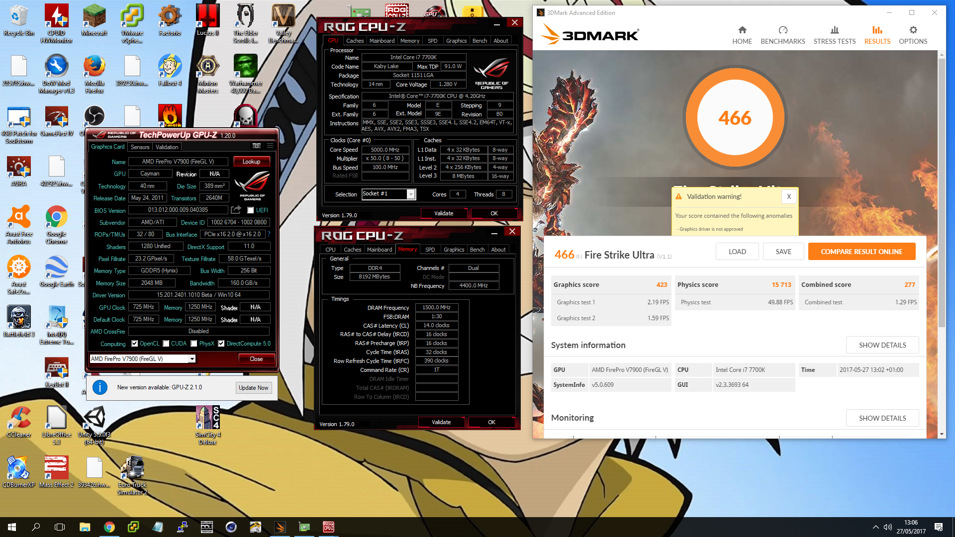This screenshot has width=955, height=537.
Task: Open Avast Free Antivirus shortcut
Action: (x=19, y=224)
